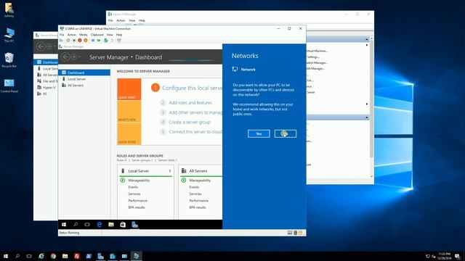The height and width of the screenshot is (261, 465).
Task: Click the green Reset VM toolbar icon
Action: coord(99,41)
